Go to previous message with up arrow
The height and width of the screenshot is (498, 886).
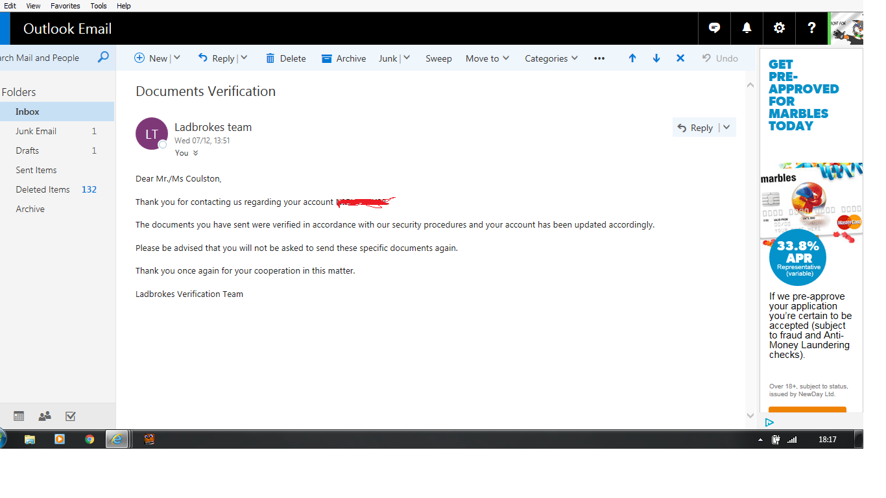pos(632,58)
